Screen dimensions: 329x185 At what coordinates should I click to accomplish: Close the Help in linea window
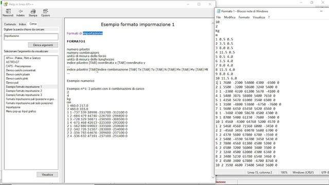[210, 4]
